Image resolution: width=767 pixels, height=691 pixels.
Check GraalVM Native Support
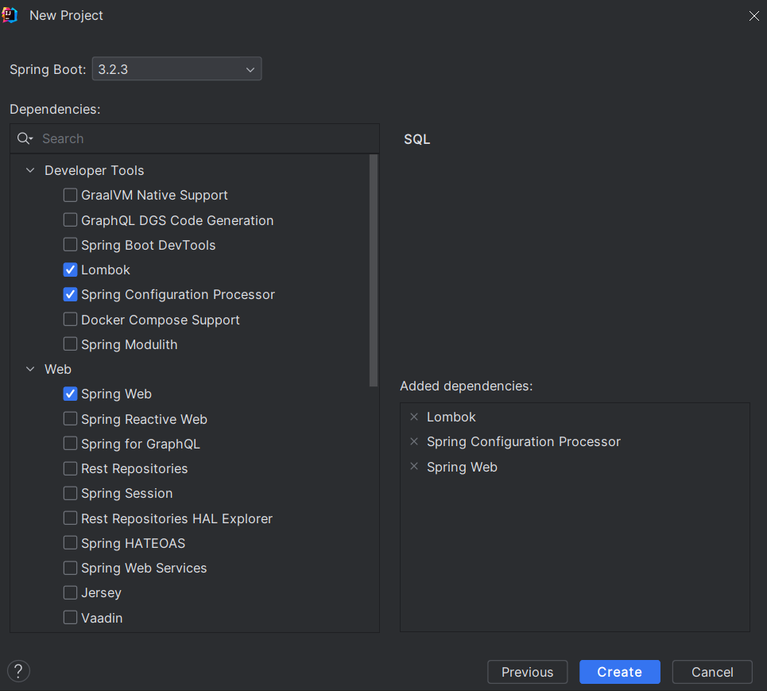click(71, 196)
